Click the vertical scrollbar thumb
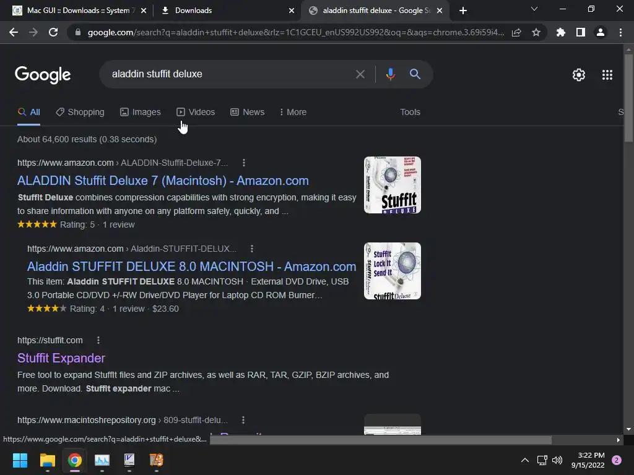Image resolution: width=634 pixels, height=475 pixels. [x=628, y=98]
